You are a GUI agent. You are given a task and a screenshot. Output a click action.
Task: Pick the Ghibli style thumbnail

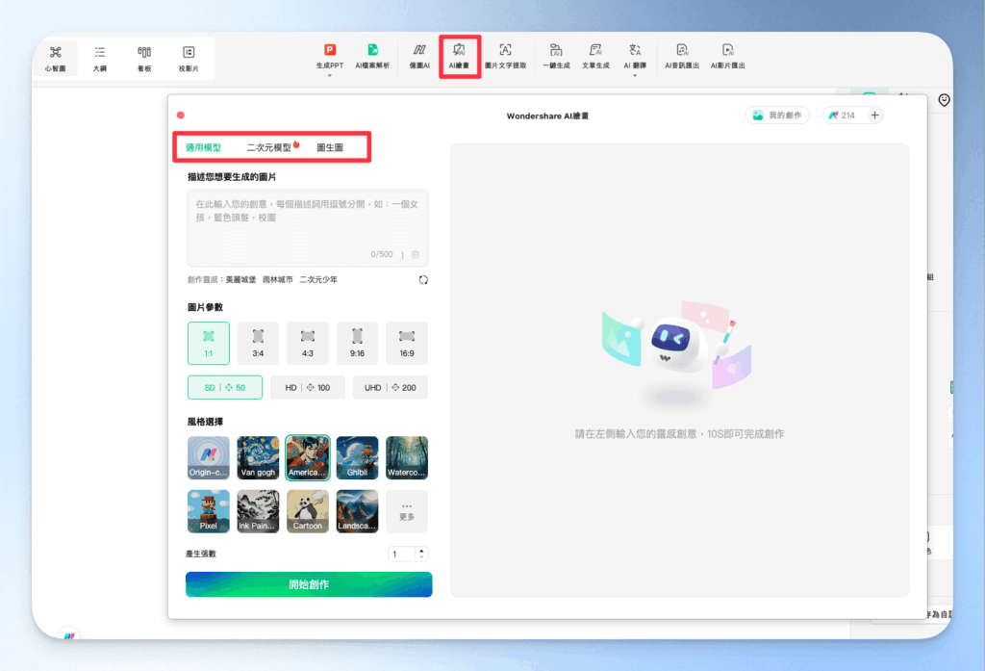(x=358, y=458)
